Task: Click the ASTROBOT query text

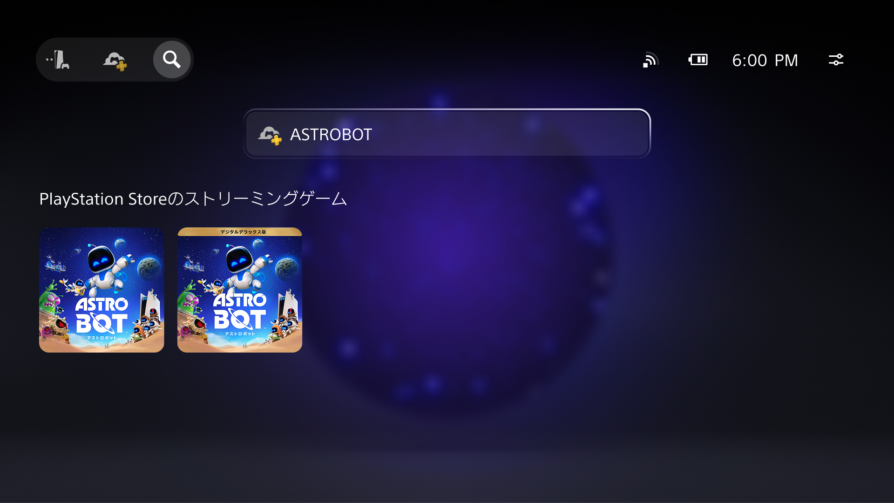Action: click(331, 135)
